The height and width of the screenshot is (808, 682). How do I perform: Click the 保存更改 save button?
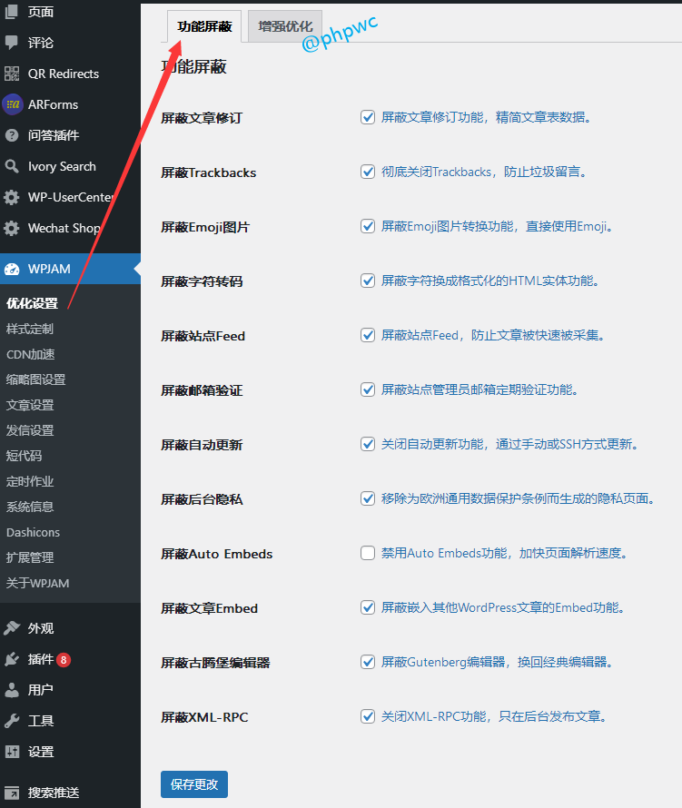pos(194,784)
